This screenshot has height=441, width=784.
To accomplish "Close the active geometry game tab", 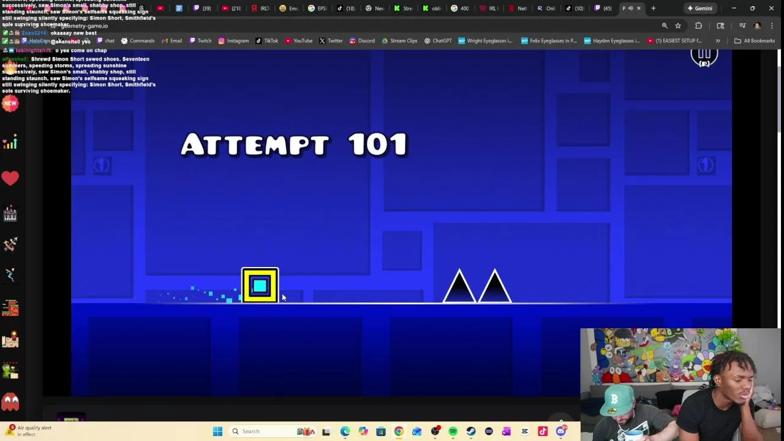I will point(639,9).
